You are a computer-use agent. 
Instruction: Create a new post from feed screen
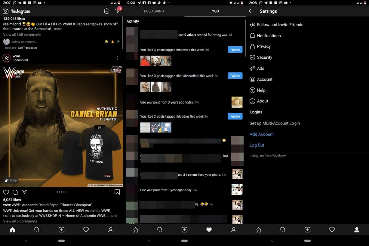[x=61, y=230]
